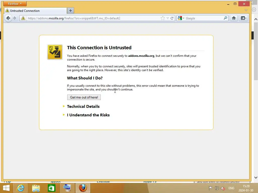Image resolution: width=258 pixels, height=193 pixels.
Task: Open the orange Firefox application menu
Action: [x=15, y=4]
